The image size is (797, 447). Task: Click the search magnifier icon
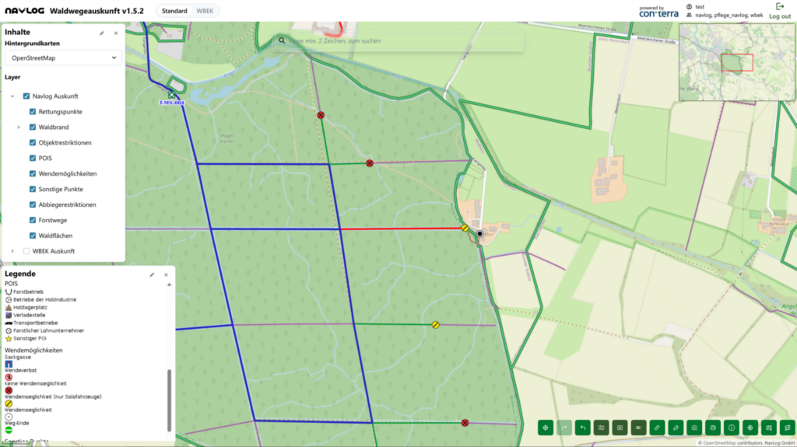point(282,40)
